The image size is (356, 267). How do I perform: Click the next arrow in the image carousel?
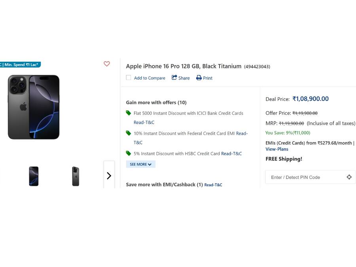pos(109,175)
